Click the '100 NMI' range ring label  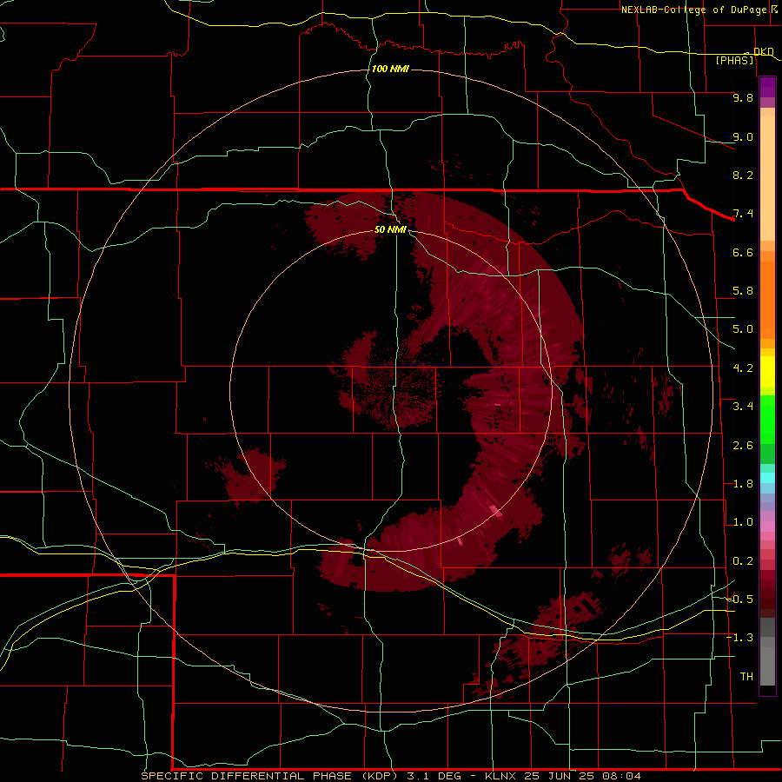coord(390,69)
